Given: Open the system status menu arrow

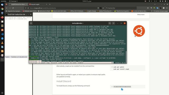Looking at the screenshot, I should [167, 1].
